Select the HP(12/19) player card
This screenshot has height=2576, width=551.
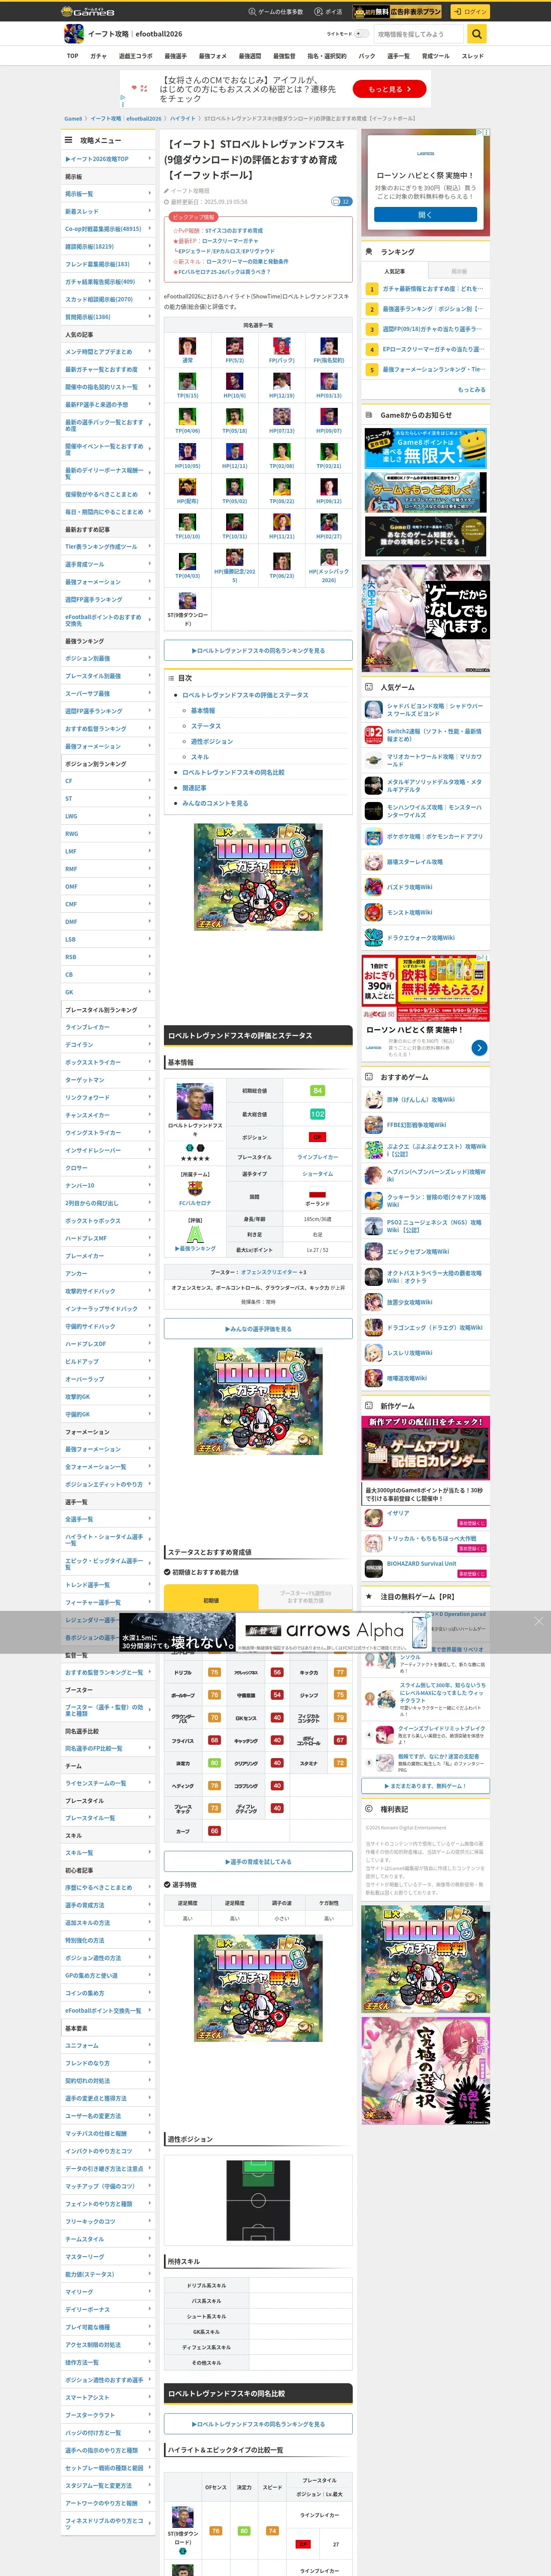[x=282, y=381]
